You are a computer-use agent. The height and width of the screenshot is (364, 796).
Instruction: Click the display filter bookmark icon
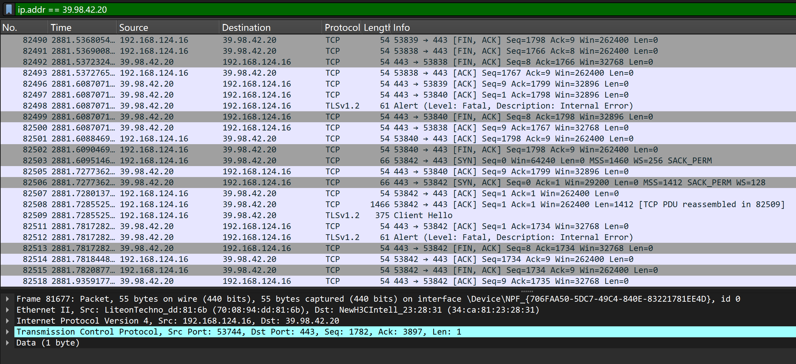(9, 9)
